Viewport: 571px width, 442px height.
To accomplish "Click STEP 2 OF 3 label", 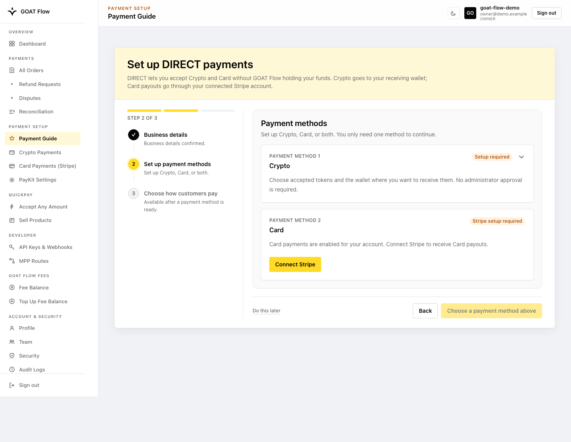I will point(142,118).
